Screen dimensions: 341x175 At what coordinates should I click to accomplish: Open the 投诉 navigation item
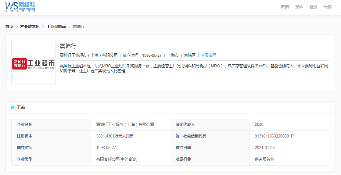click(299, 7)
